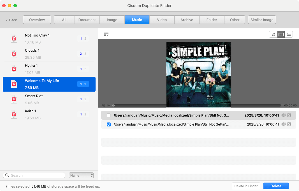Switch to list view mode

[289, 34]
